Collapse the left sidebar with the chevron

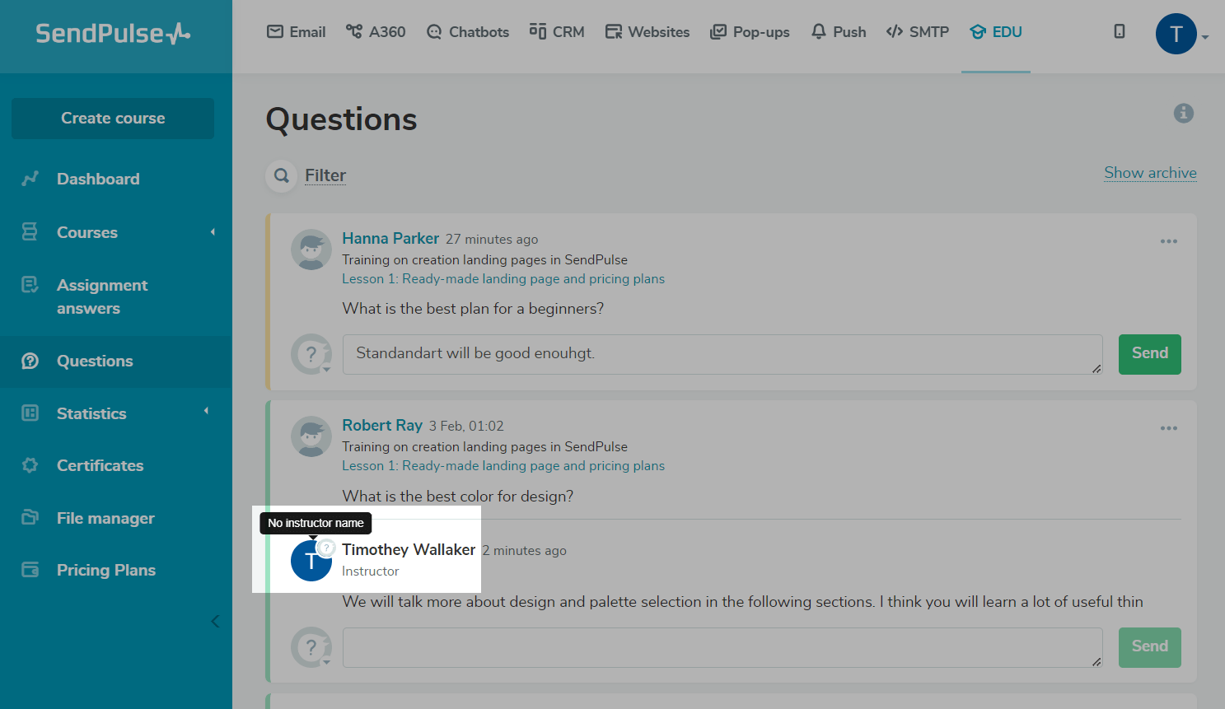[215, 622]
